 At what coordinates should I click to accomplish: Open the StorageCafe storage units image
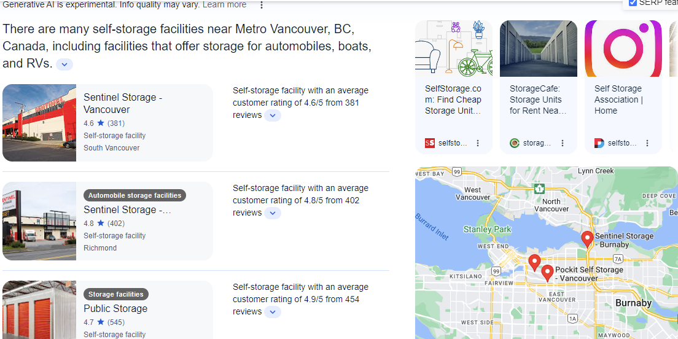[539, 49]
